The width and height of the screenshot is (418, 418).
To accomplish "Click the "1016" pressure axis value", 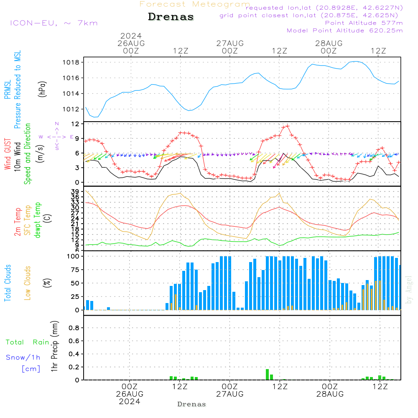I will point(71,78).
